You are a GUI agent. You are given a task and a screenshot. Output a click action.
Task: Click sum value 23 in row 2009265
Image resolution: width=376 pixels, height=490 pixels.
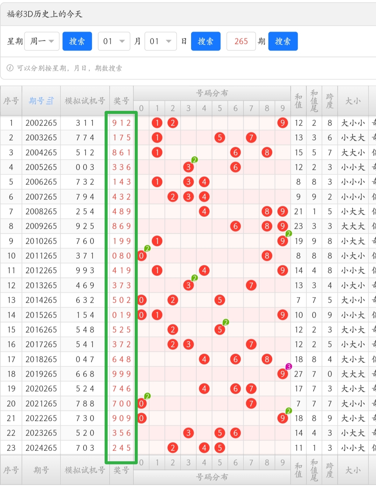tap(298, 226)
